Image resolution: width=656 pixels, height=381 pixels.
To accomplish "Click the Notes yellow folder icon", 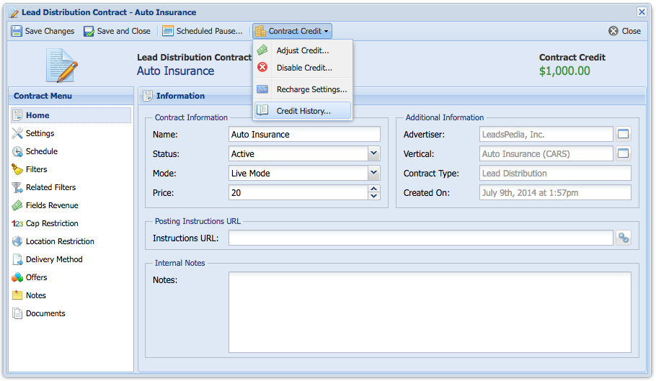I will pyautogui.click(x=17, y=295).
